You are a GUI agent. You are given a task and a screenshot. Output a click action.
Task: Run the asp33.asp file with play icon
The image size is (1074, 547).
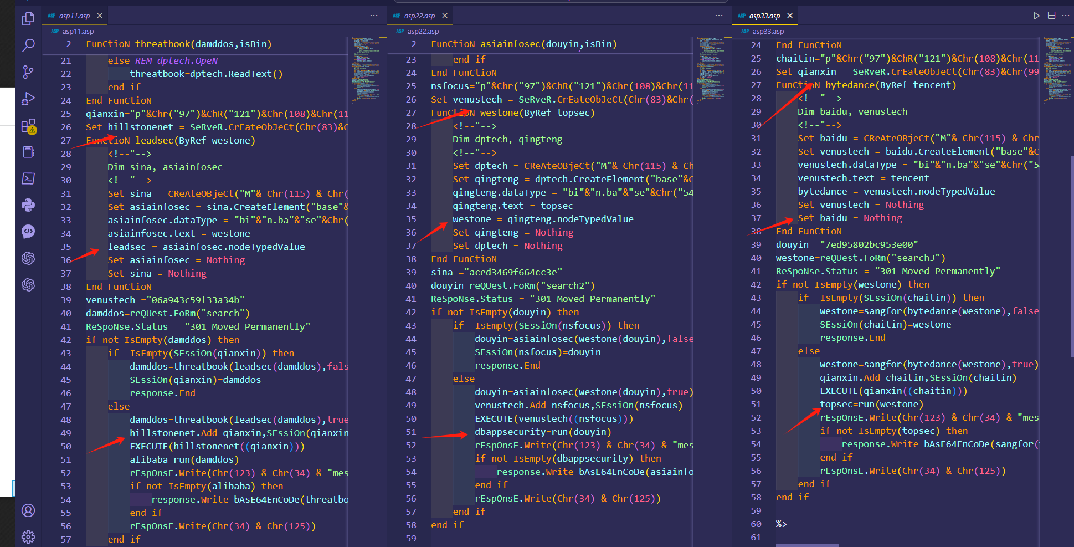[1036, 16]
